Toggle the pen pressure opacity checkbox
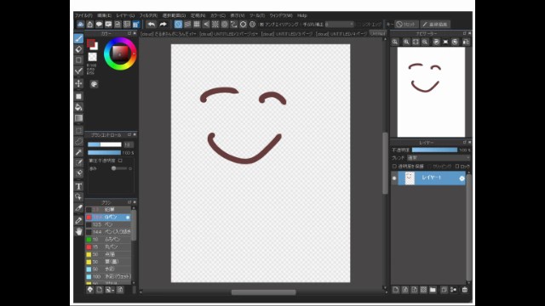Image resolution: width=545 pixels, height=306 pixels. [120, 161]
